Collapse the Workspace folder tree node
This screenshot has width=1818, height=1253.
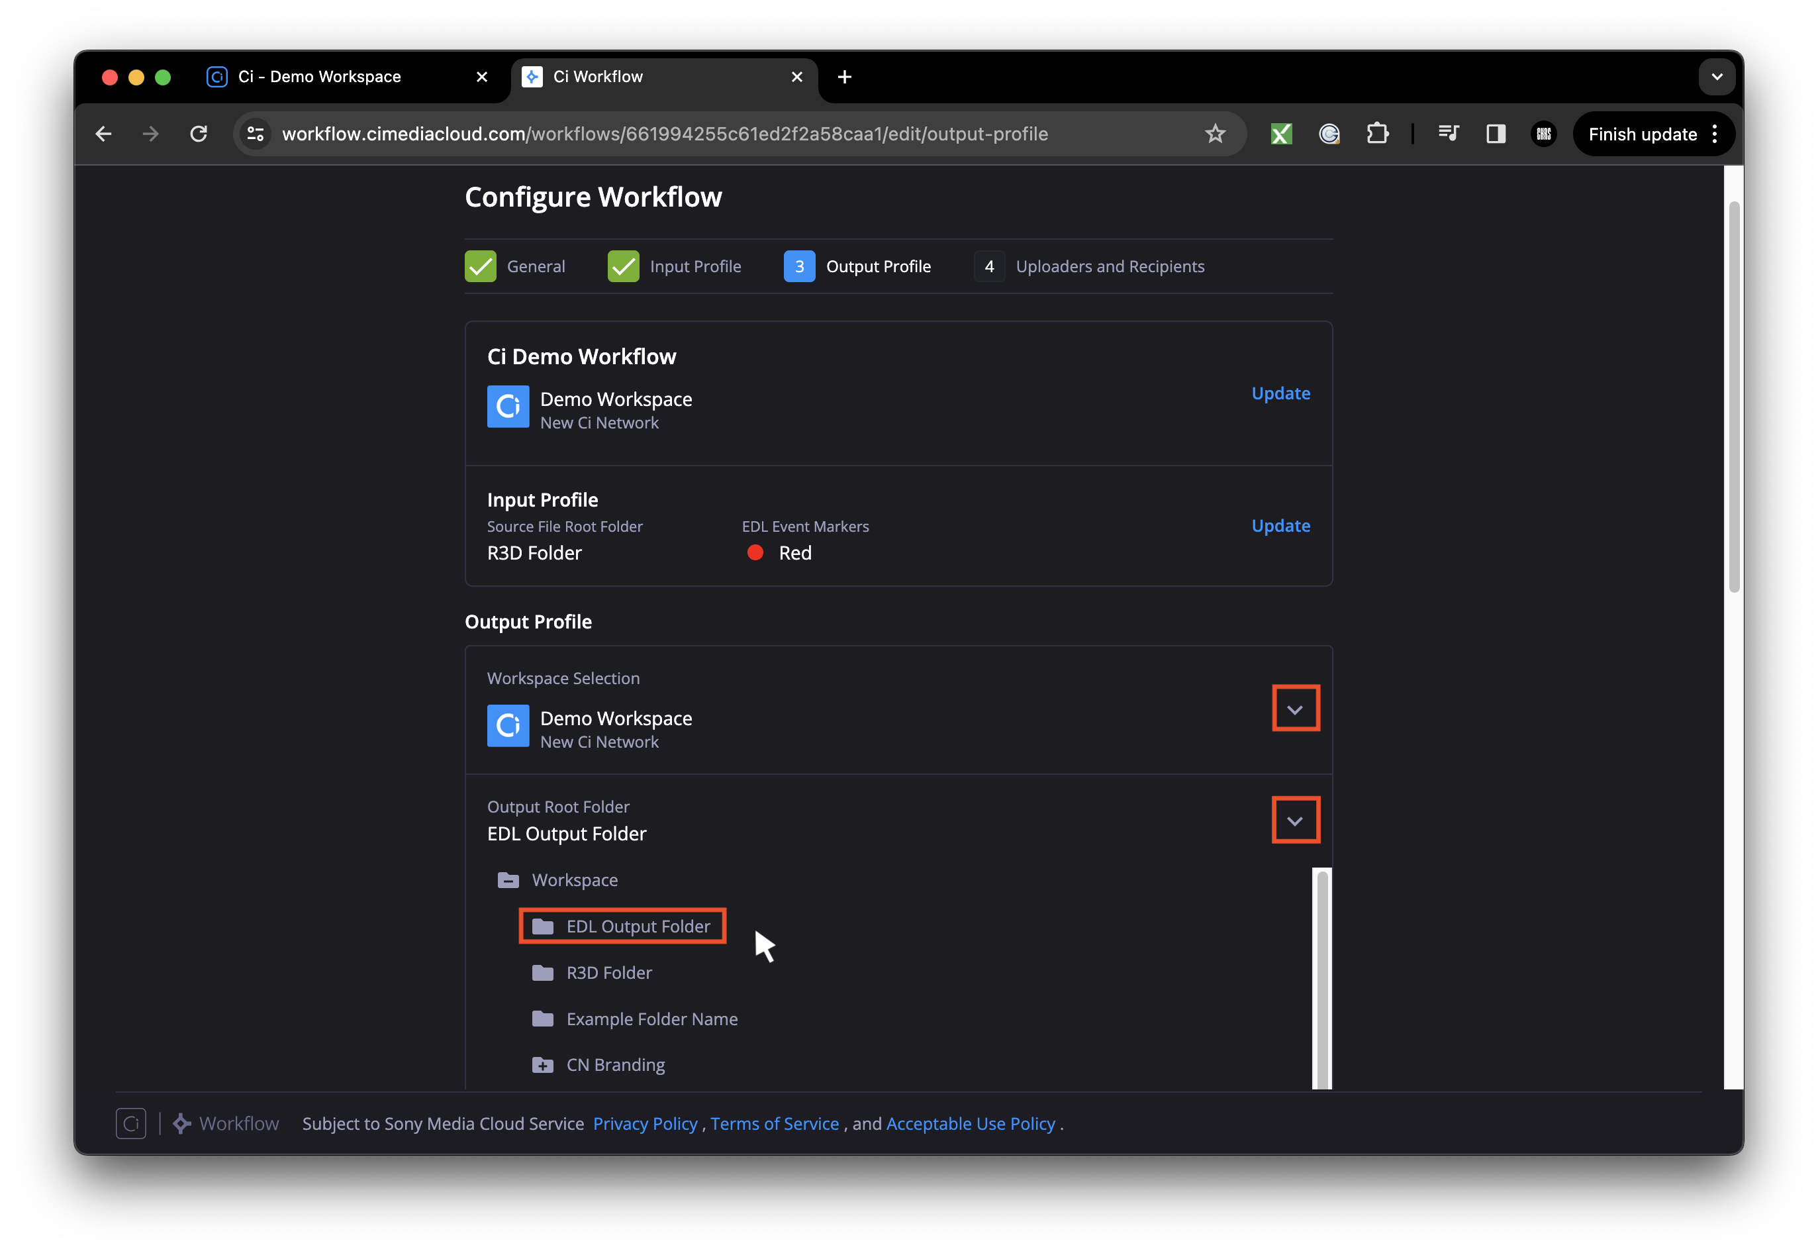(508, 880)
